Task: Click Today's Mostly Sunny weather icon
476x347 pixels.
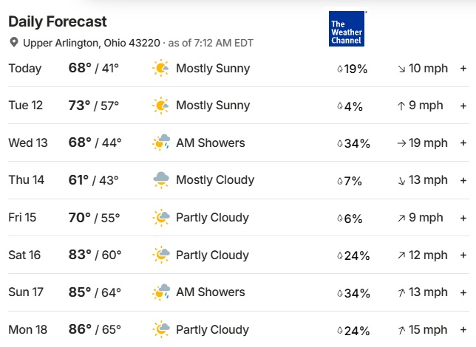Action: (160, 68)
